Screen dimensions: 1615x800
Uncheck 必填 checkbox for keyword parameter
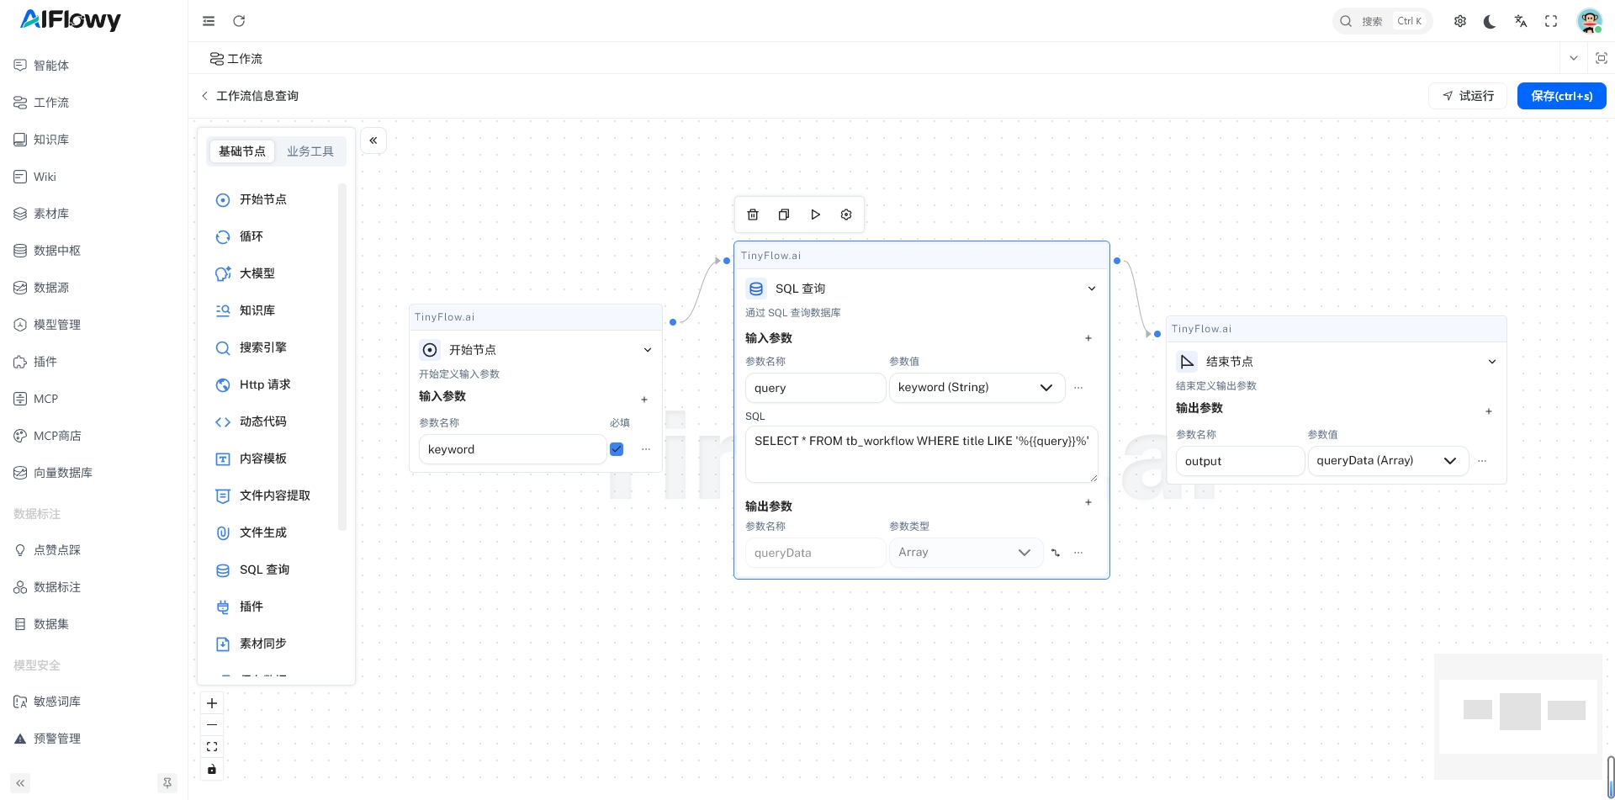pyautogui.click(x=617, y=449)
